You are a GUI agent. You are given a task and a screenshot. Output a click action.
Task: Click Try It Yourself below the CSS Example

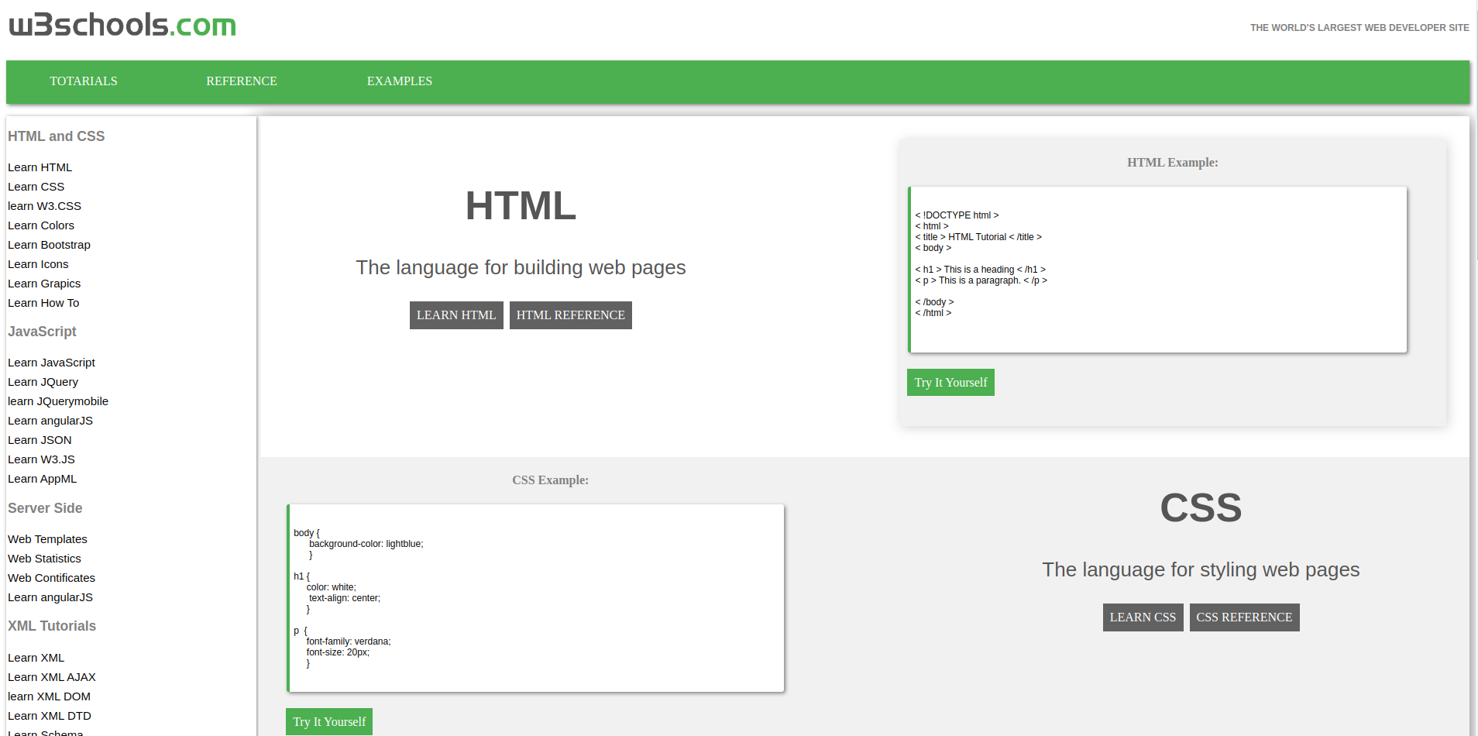[x=328, y=721]
